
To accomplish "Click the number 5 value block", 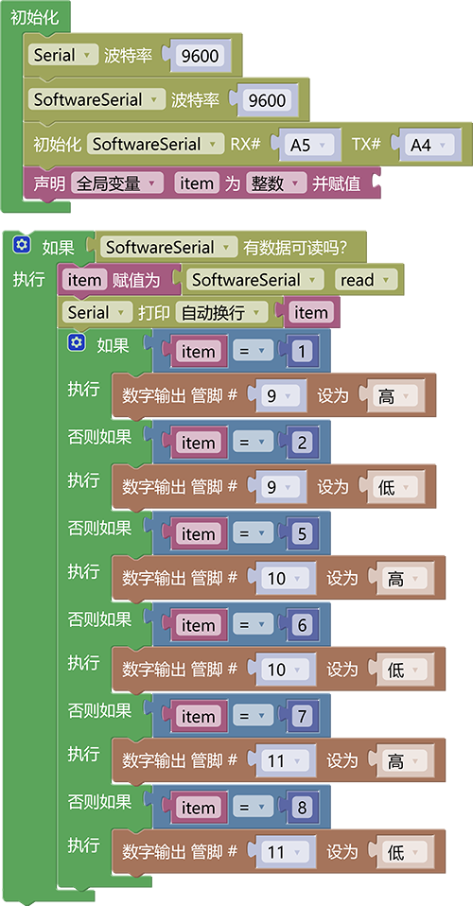I will (x=302, y=534).
